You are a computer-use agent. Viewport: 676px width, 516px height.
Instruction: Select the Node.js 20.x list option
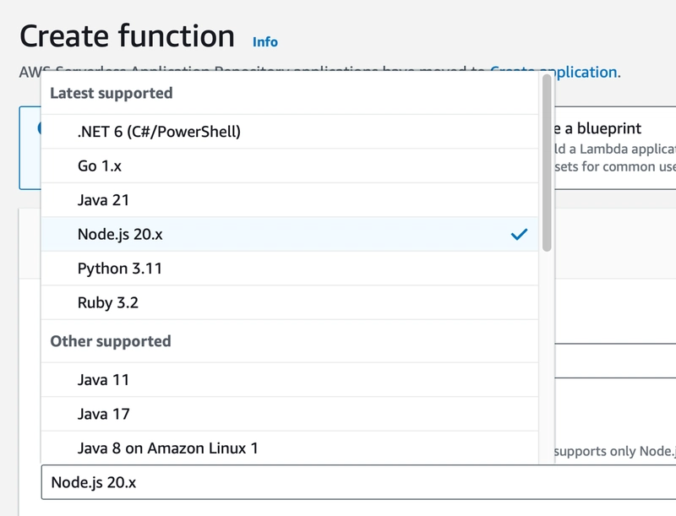[290, 234]
